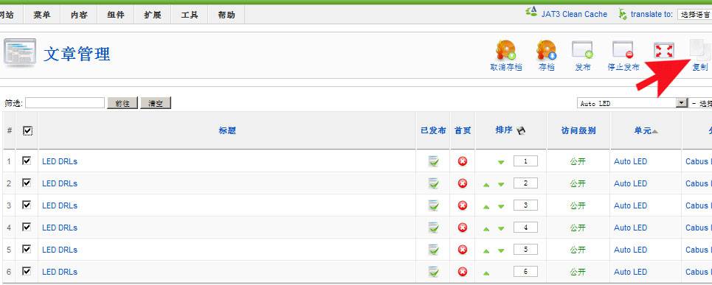Screen dimensions: 712x285
Task: Click the move-down arrow in row 2
Action: coord(501,184)
